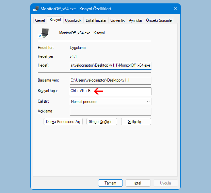Click the empty Açıklama field
The image size is (211, 193).
click(x=110, y=111)
